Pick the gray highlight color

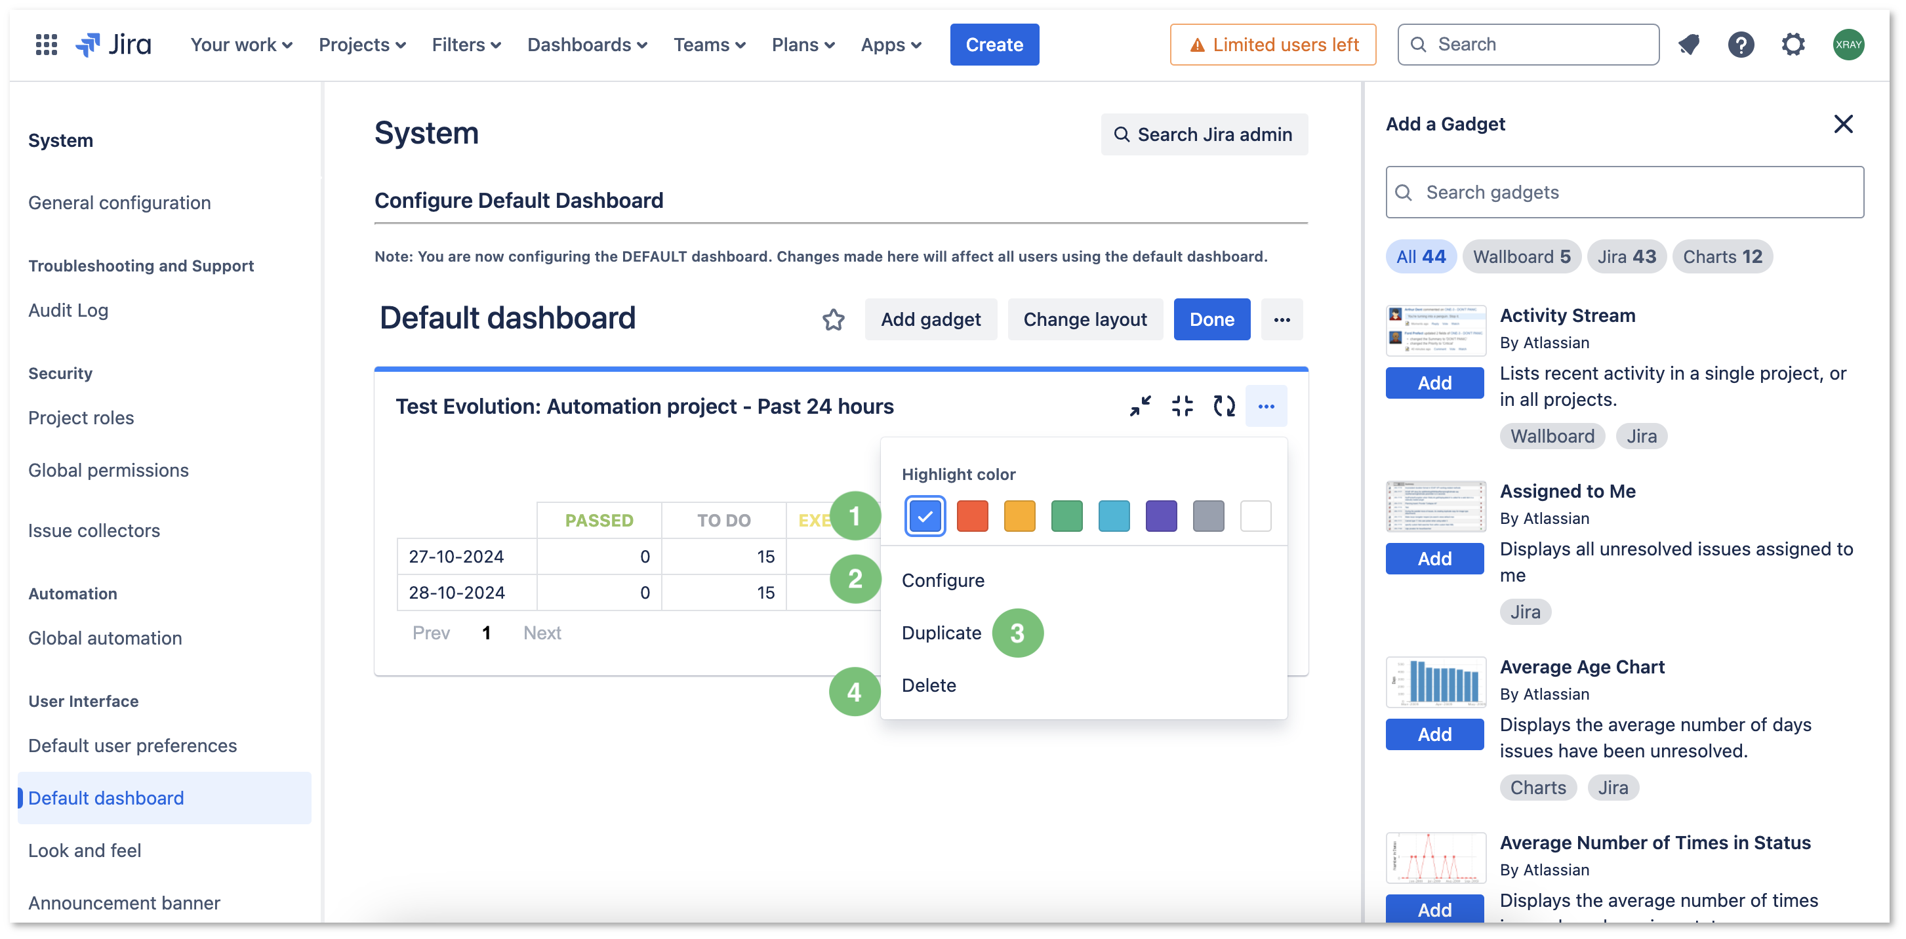click(x=1208, y=516)
